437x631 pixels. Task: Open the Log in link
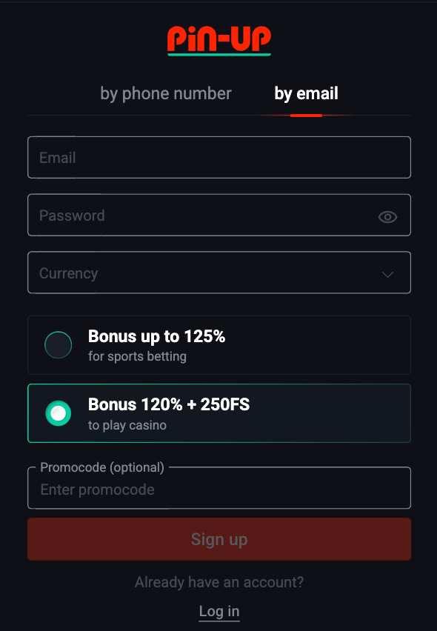[x=219, y=611]
